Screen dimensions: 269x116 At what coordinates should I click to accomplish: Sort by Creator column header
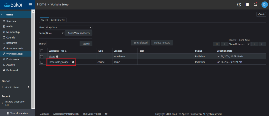pyautogui.click(x=118, y=51)
